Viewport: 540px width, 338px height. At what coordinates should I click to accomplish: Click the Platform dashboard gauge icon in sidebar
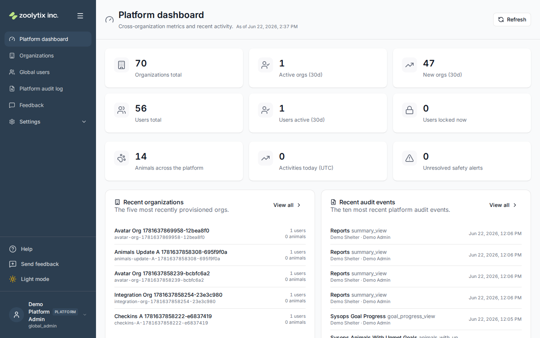(12, 39)
